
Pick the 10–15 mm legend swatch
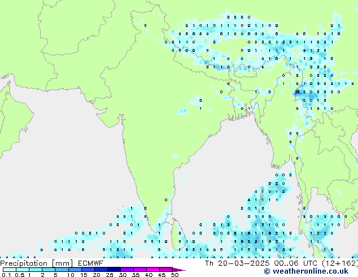tap(75, 270)
